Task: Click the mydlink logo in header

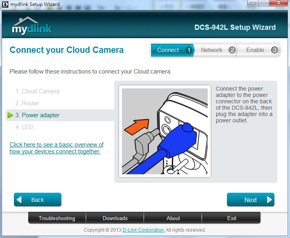Action: pyautogui.click(x=32, y=26)
